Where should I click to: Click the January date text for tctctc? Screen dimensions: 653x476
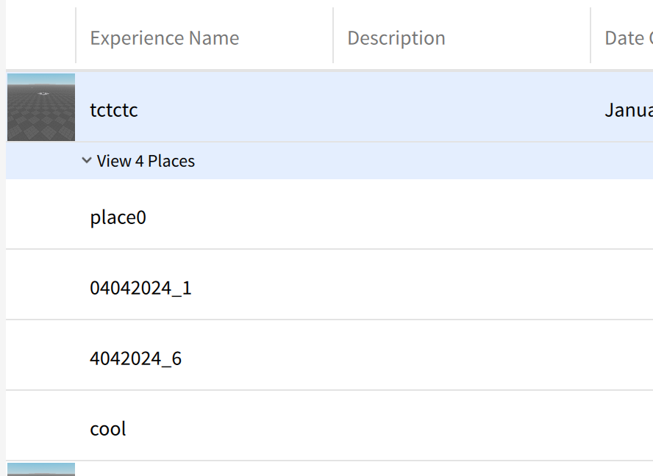pos(634,109)
